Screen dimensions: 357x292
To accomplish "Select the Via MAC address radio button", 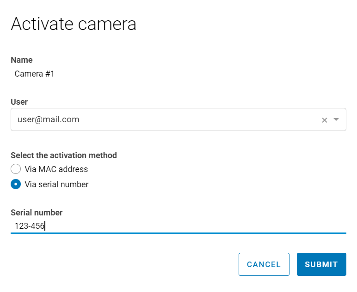I will [16, 169].
